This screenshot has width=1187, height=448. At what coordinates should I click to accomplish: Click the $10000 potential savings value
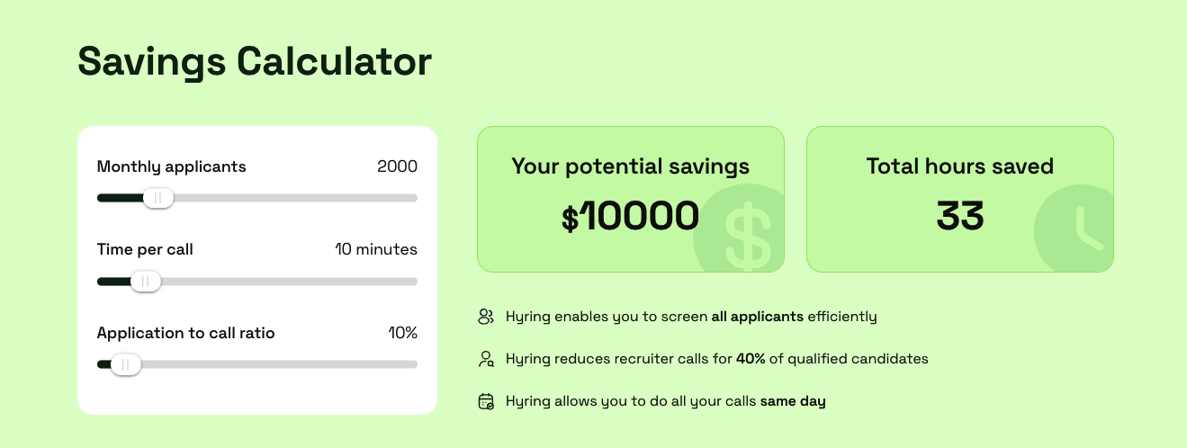pos(630,217)
